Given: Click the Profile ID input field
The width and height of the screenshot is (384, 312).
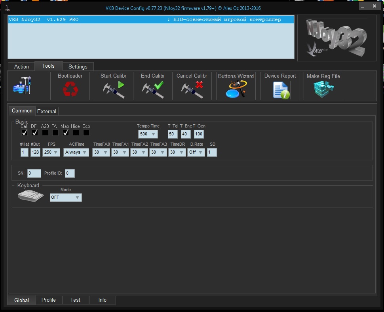Looking at the screenshot, I should click(70, 173).
